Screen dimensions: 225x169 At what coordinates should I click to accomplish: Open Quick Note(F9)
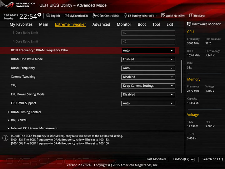(x=173, y=16)
